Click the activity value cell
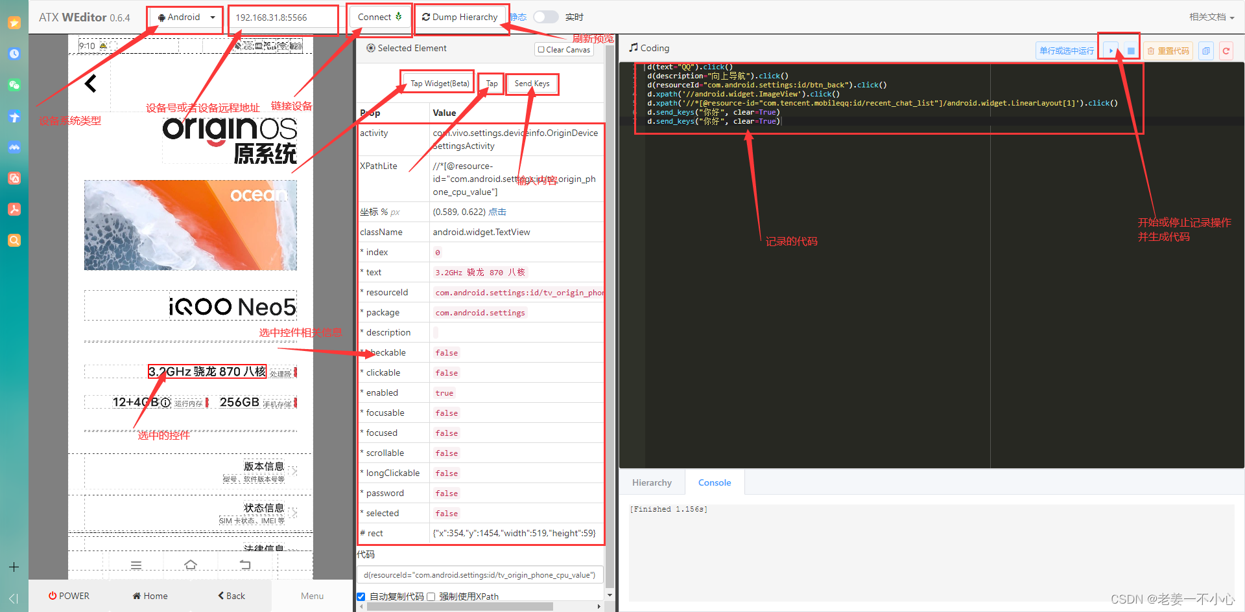1245x612 pixels. pos(516,139)
